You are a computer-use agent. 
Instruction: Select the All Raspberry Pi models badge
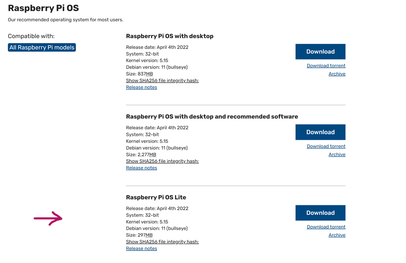[x=42, y=48]
